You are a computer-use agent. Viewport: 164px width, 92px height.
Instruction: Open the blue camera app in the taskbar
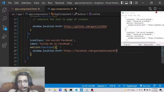(81, 90)
